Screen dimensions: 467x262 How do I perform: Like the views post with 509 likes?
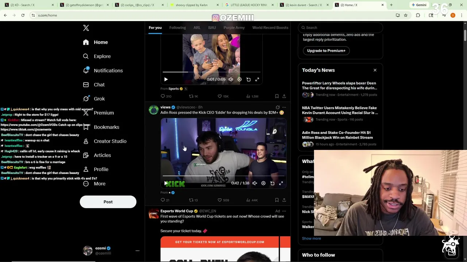[223, 200]
